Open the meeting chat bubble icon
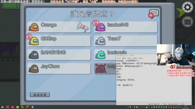 154,14
